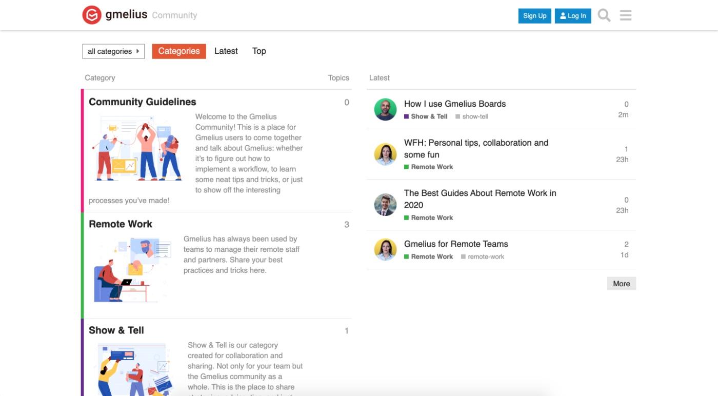Image resolution: width=718 pixels, height=396 pixels.
Task: Click the Remote Work category illustration
Action: 132,269
